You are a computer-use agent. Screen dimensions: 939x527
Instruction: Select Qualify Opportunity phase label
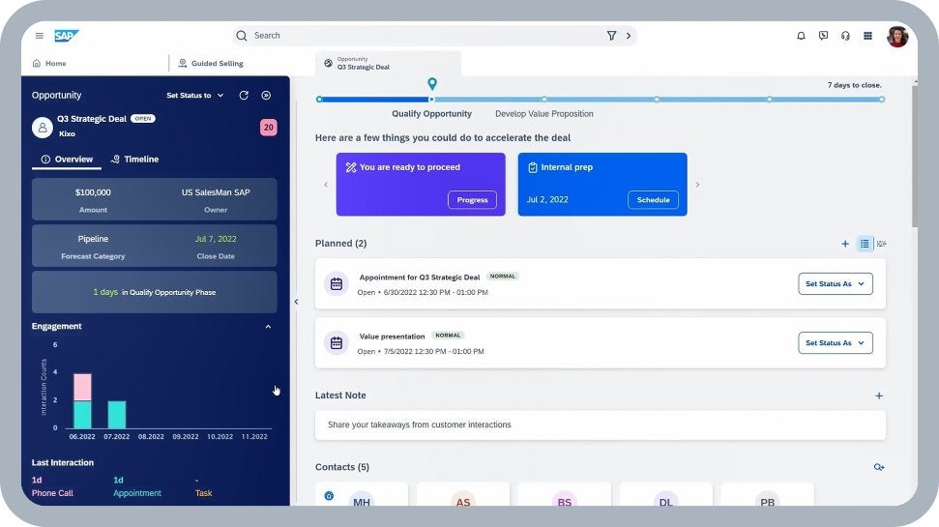[431, 114]
